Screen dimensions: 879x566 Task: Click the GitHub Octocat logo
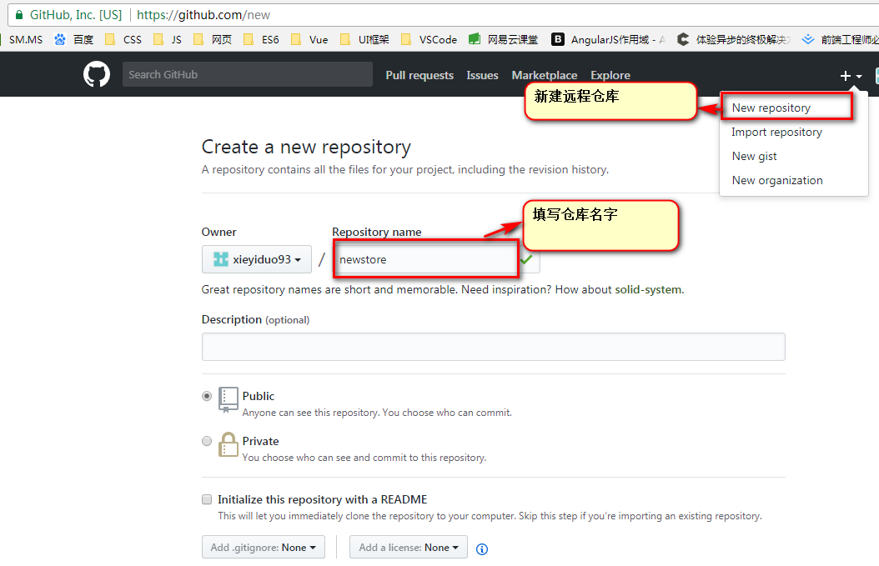pyautogui.click(x=97, y=74)
